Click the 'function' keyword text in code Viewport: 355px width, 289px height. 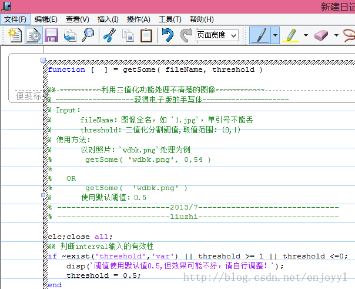click(x=66, y=69)
